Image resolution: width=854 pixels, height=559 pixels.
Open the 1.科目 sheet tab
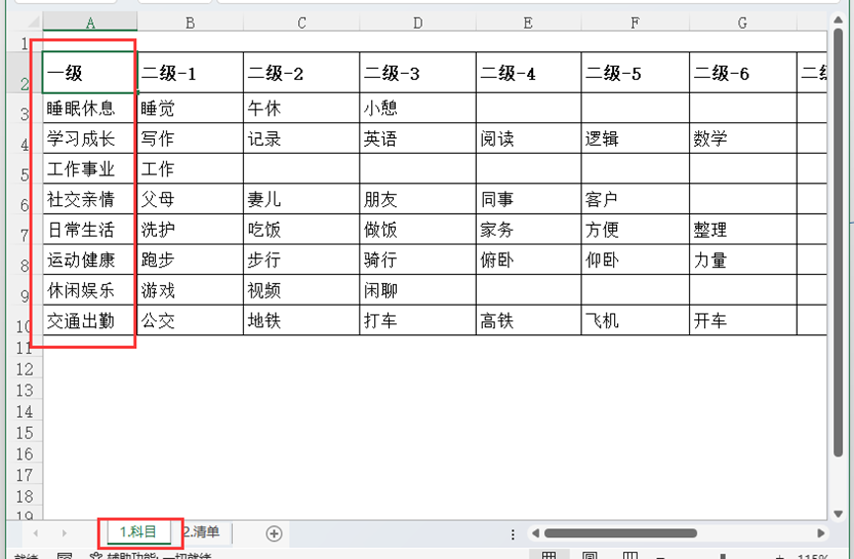pyautogui.click(x=138, y=531)
